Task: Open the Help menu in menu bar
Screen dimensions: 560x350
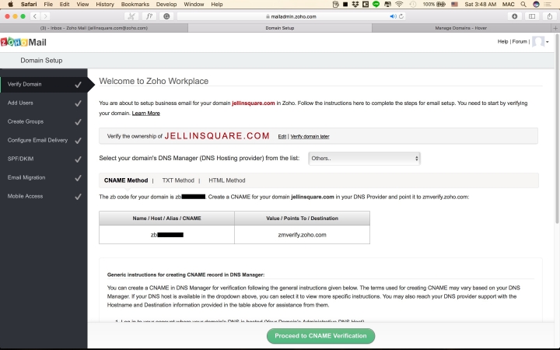Action: [x=217, y=5]
